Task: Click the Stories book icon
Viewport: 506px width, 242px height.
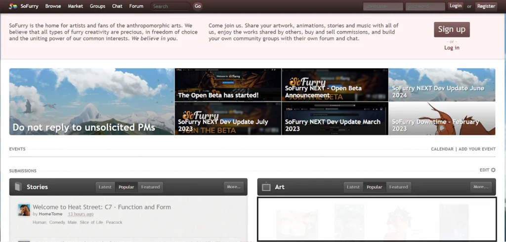Action: tap(18, 187)
